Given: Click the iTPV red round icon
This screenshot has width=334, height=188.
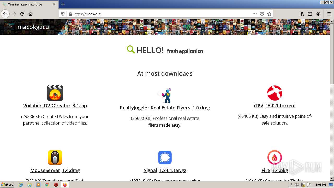Looking at the screenshot, I should point(275,93).
